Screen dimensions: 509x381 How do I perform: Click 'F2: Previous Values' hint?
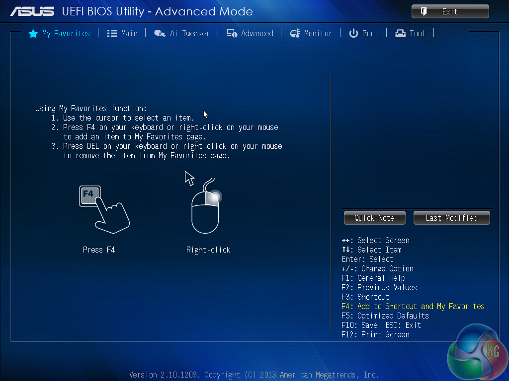click(379, 288)
